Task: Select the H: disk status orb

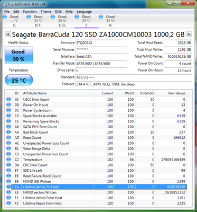Action: [101, 17]
